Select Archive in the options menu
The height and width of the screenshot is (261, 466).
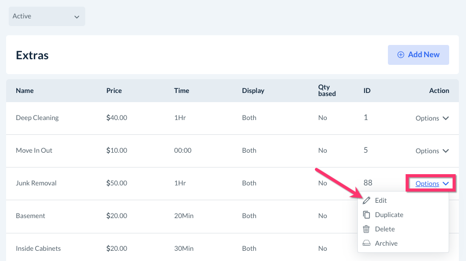click(386, 244)
